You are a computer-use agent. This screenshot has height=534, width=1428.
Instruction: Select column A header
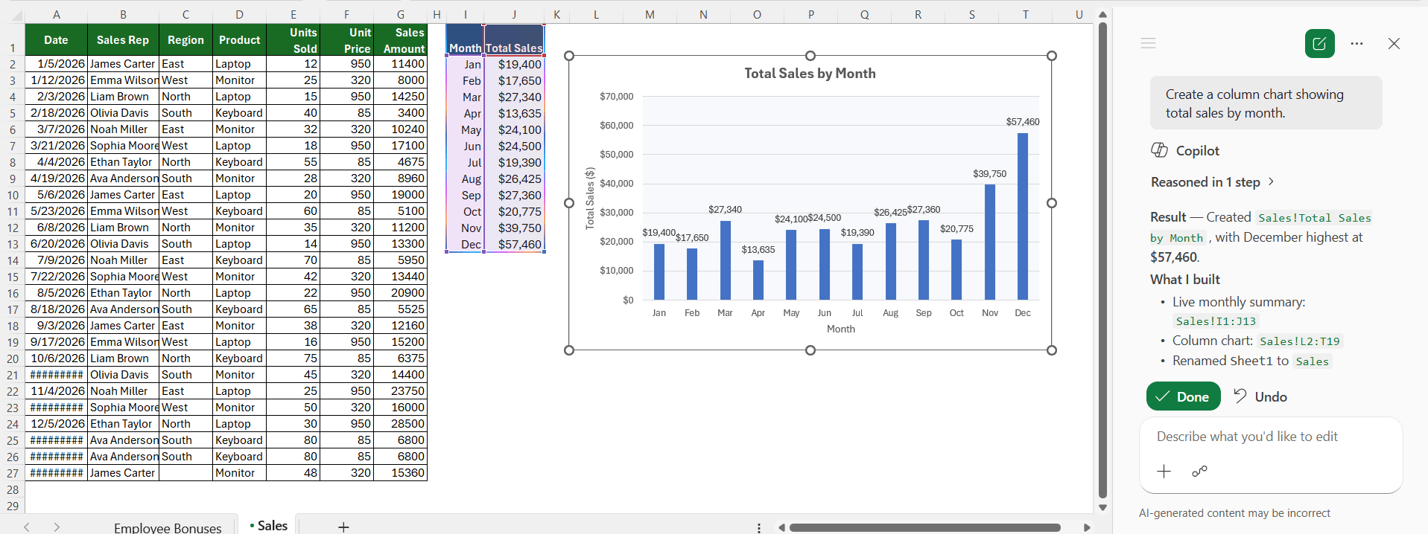pyautogui.click(x=56, y=14)
